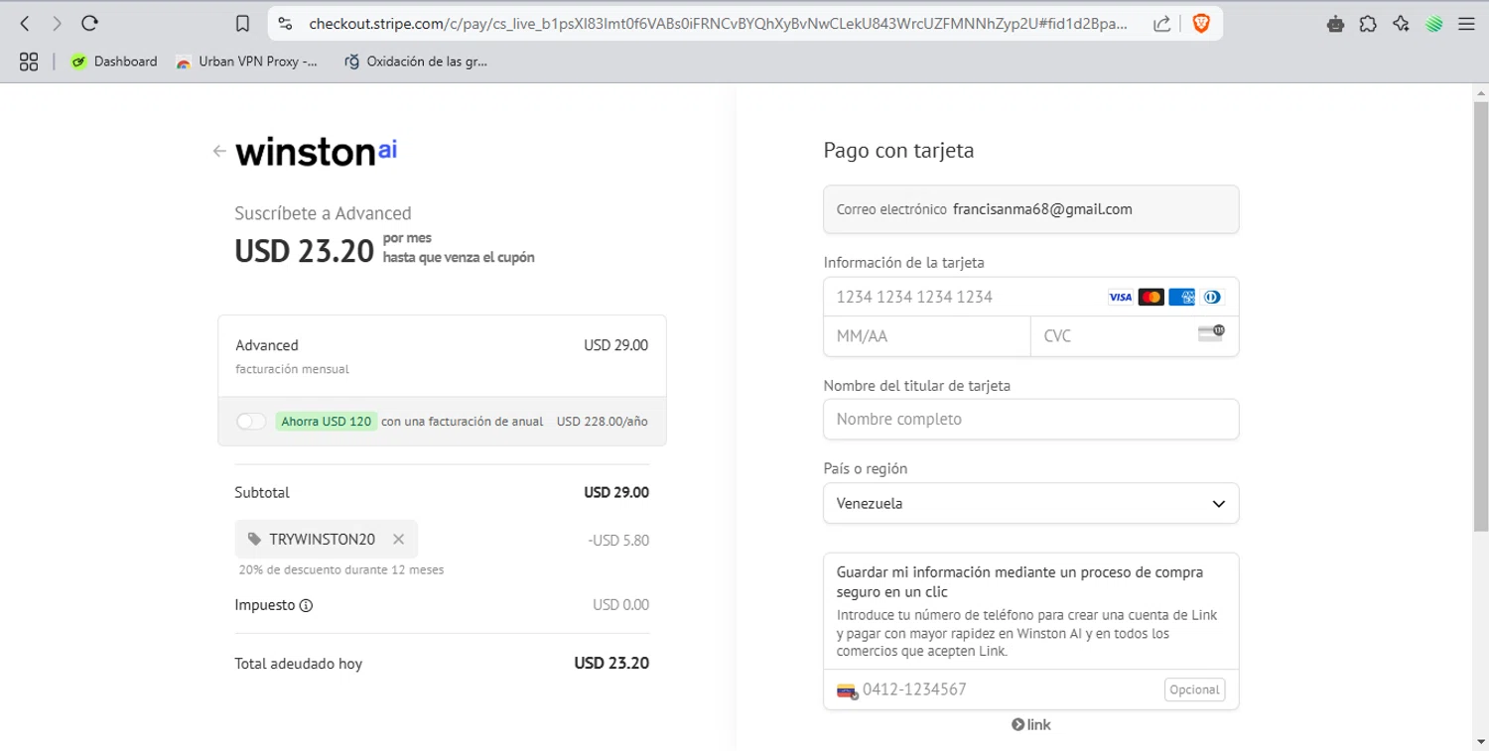Click the email address field
This screenshot has width=1489, height=751.
(x=1030, y=209)
